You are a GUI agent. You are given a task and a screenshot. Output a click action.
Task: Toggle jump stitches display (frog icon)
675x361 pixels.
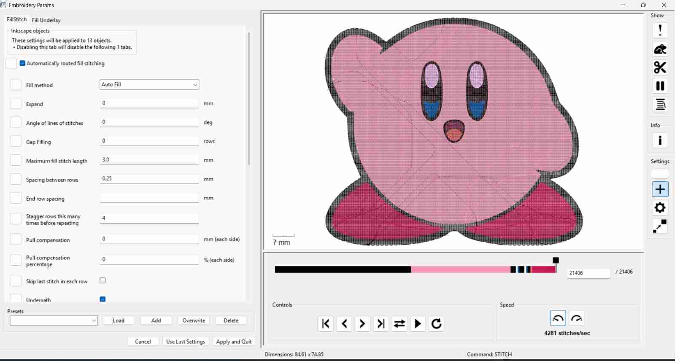click(660, 49)
